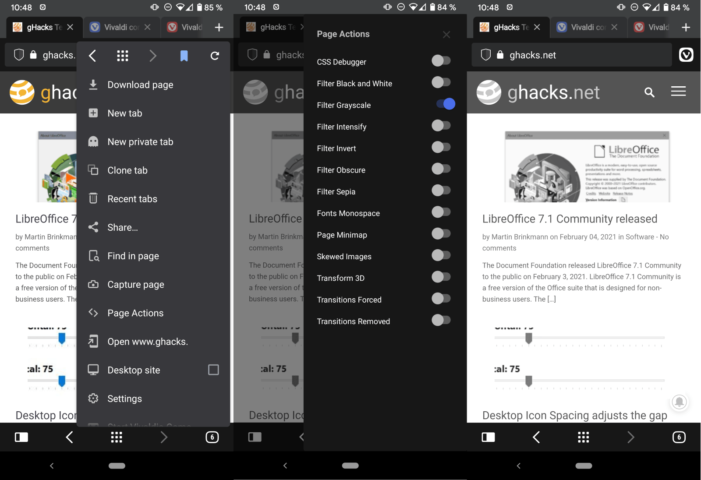Tap the ghacks.net logo on right screen
Screen dimensions: 701x480
coord(538,92)
